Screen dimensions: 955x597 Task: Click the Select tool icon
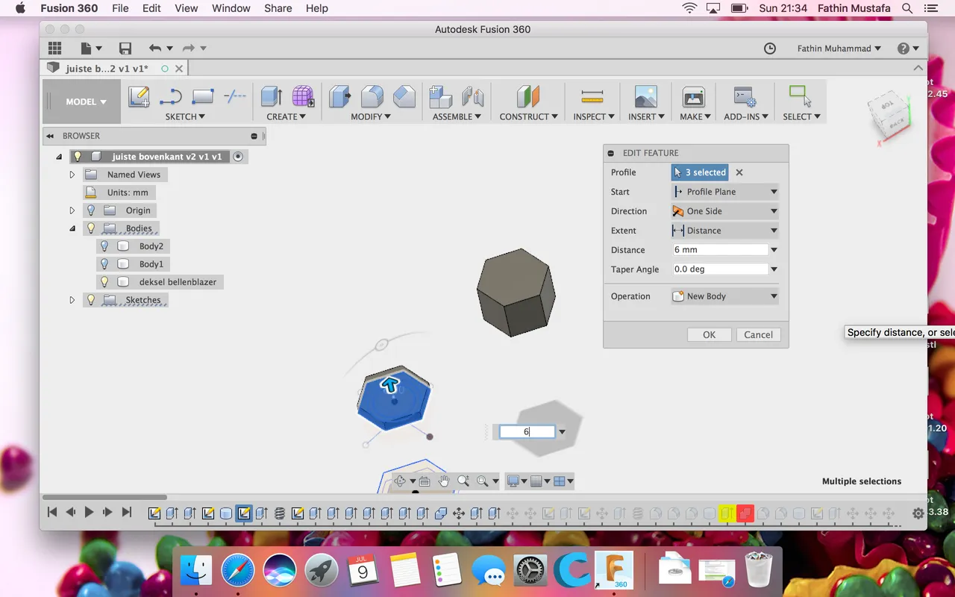click(801, 97)
